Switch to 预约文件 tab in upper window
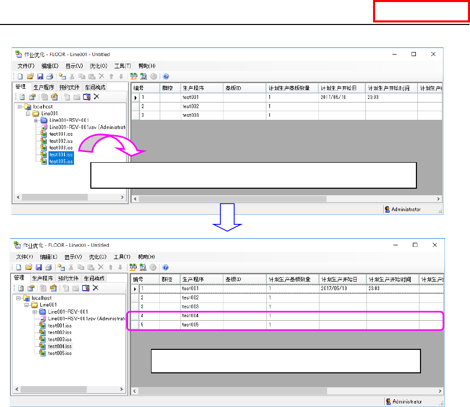Image resolution: width=470 pixels, height=407 pixels. coord(69,87)
